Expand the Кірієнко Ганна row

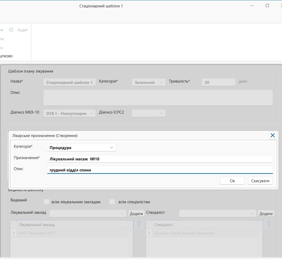coord(149,233)
